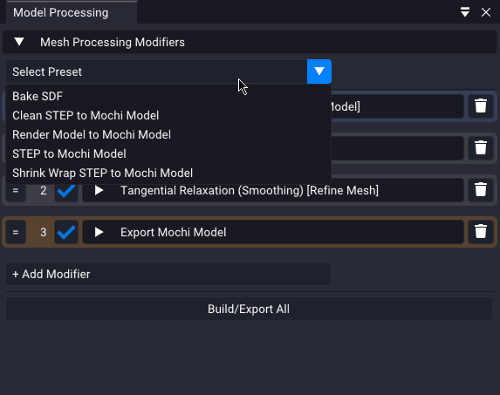Click the + Add Modifier button
Screen dimensions: 500x395
click(168, 274)
